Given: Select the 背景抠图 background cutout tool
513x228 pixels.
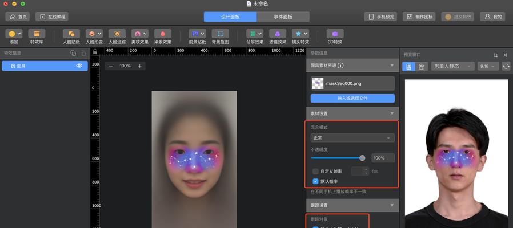Looking at the screenshot, I should tap(220, 34).
